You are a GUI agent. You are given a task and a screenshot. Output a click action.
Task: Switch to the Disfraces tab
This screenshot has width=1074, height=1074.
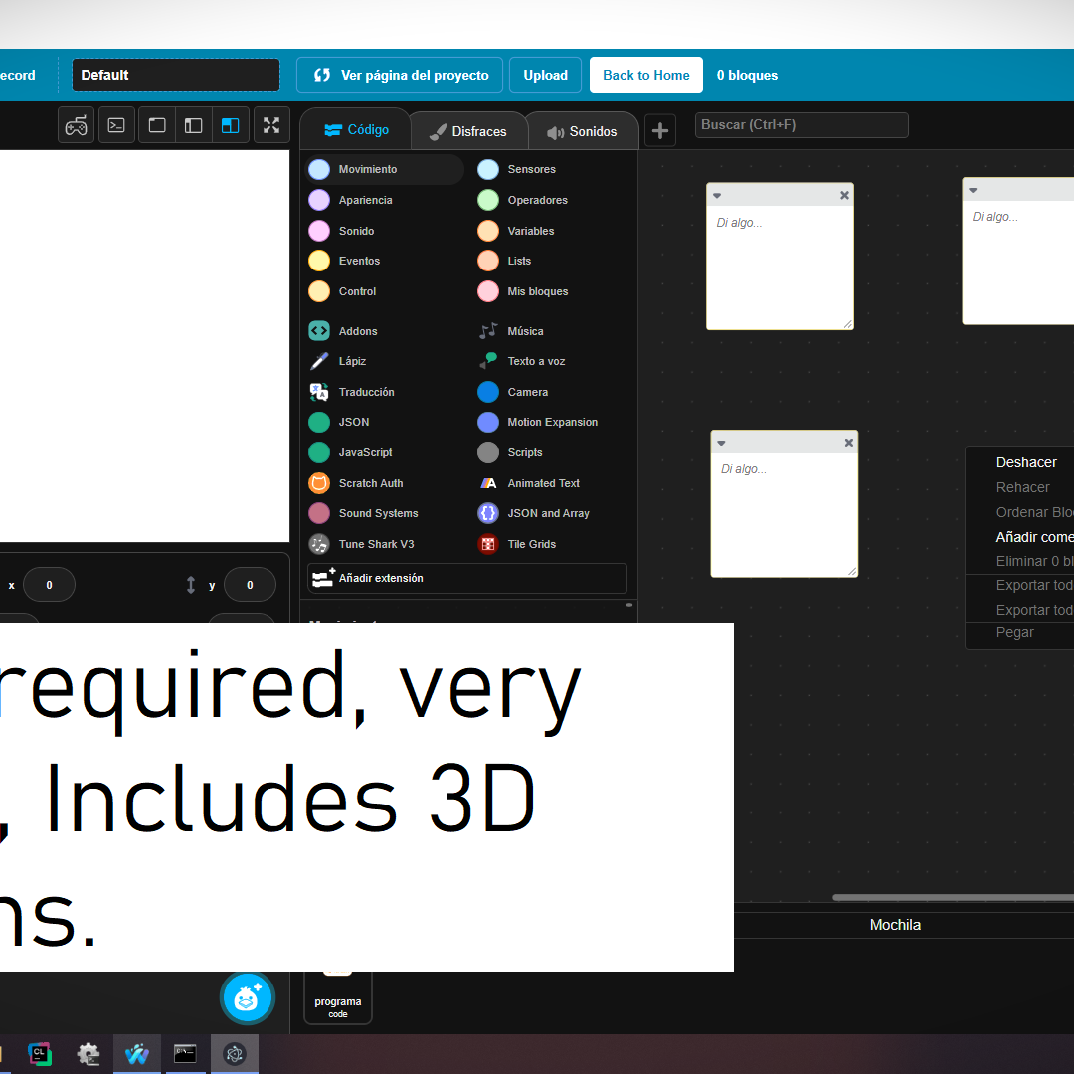[468, 131]
